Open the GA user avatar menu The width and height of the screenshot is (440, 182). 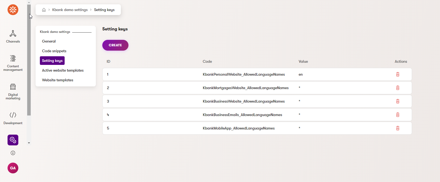pos(13,168)
